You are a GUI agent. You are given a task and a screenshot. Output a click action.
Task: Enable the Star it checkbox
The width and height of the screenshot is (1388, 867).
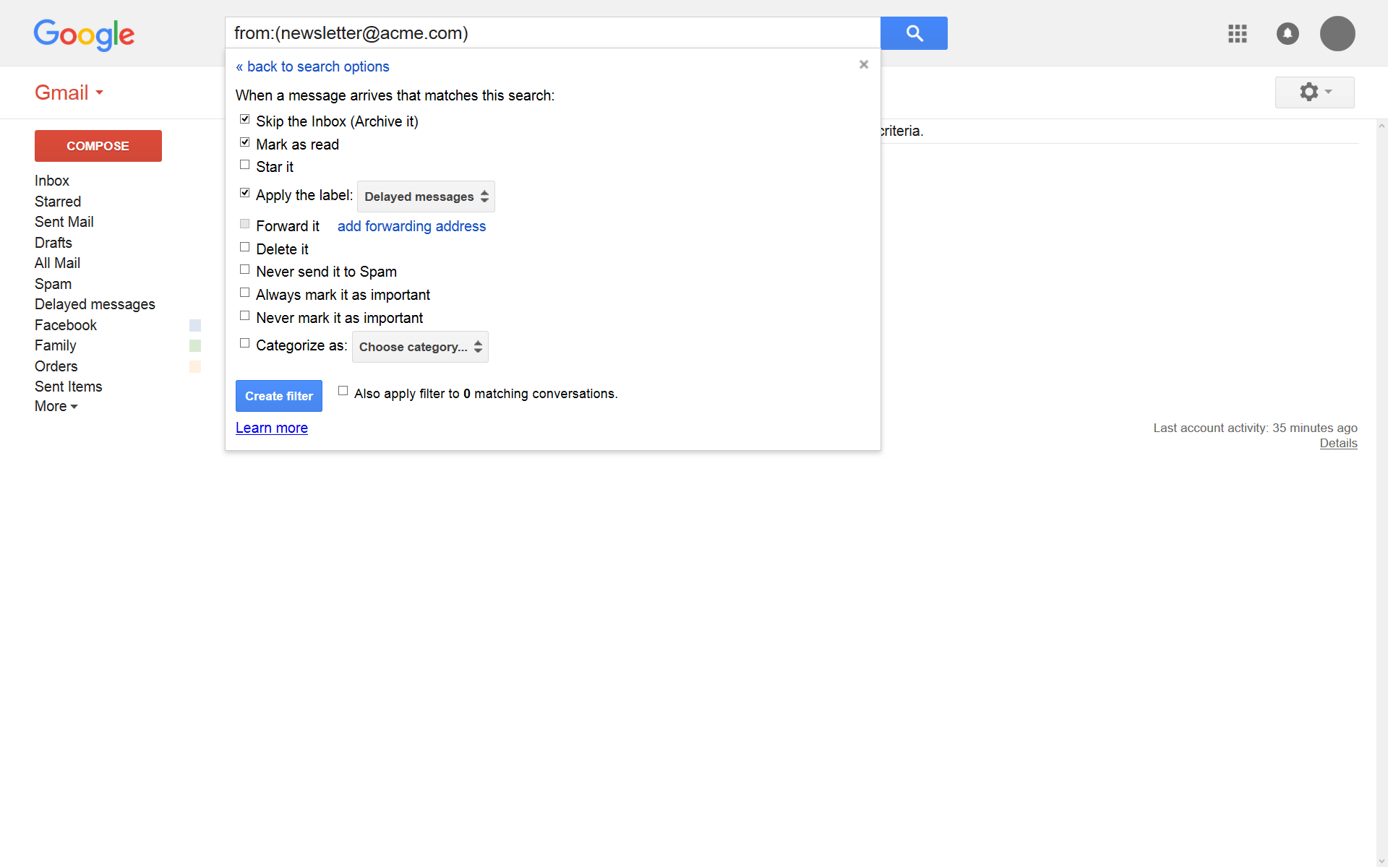point(245,165)
